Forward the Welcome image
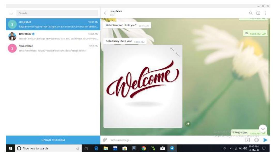 [x=188, y=124]
